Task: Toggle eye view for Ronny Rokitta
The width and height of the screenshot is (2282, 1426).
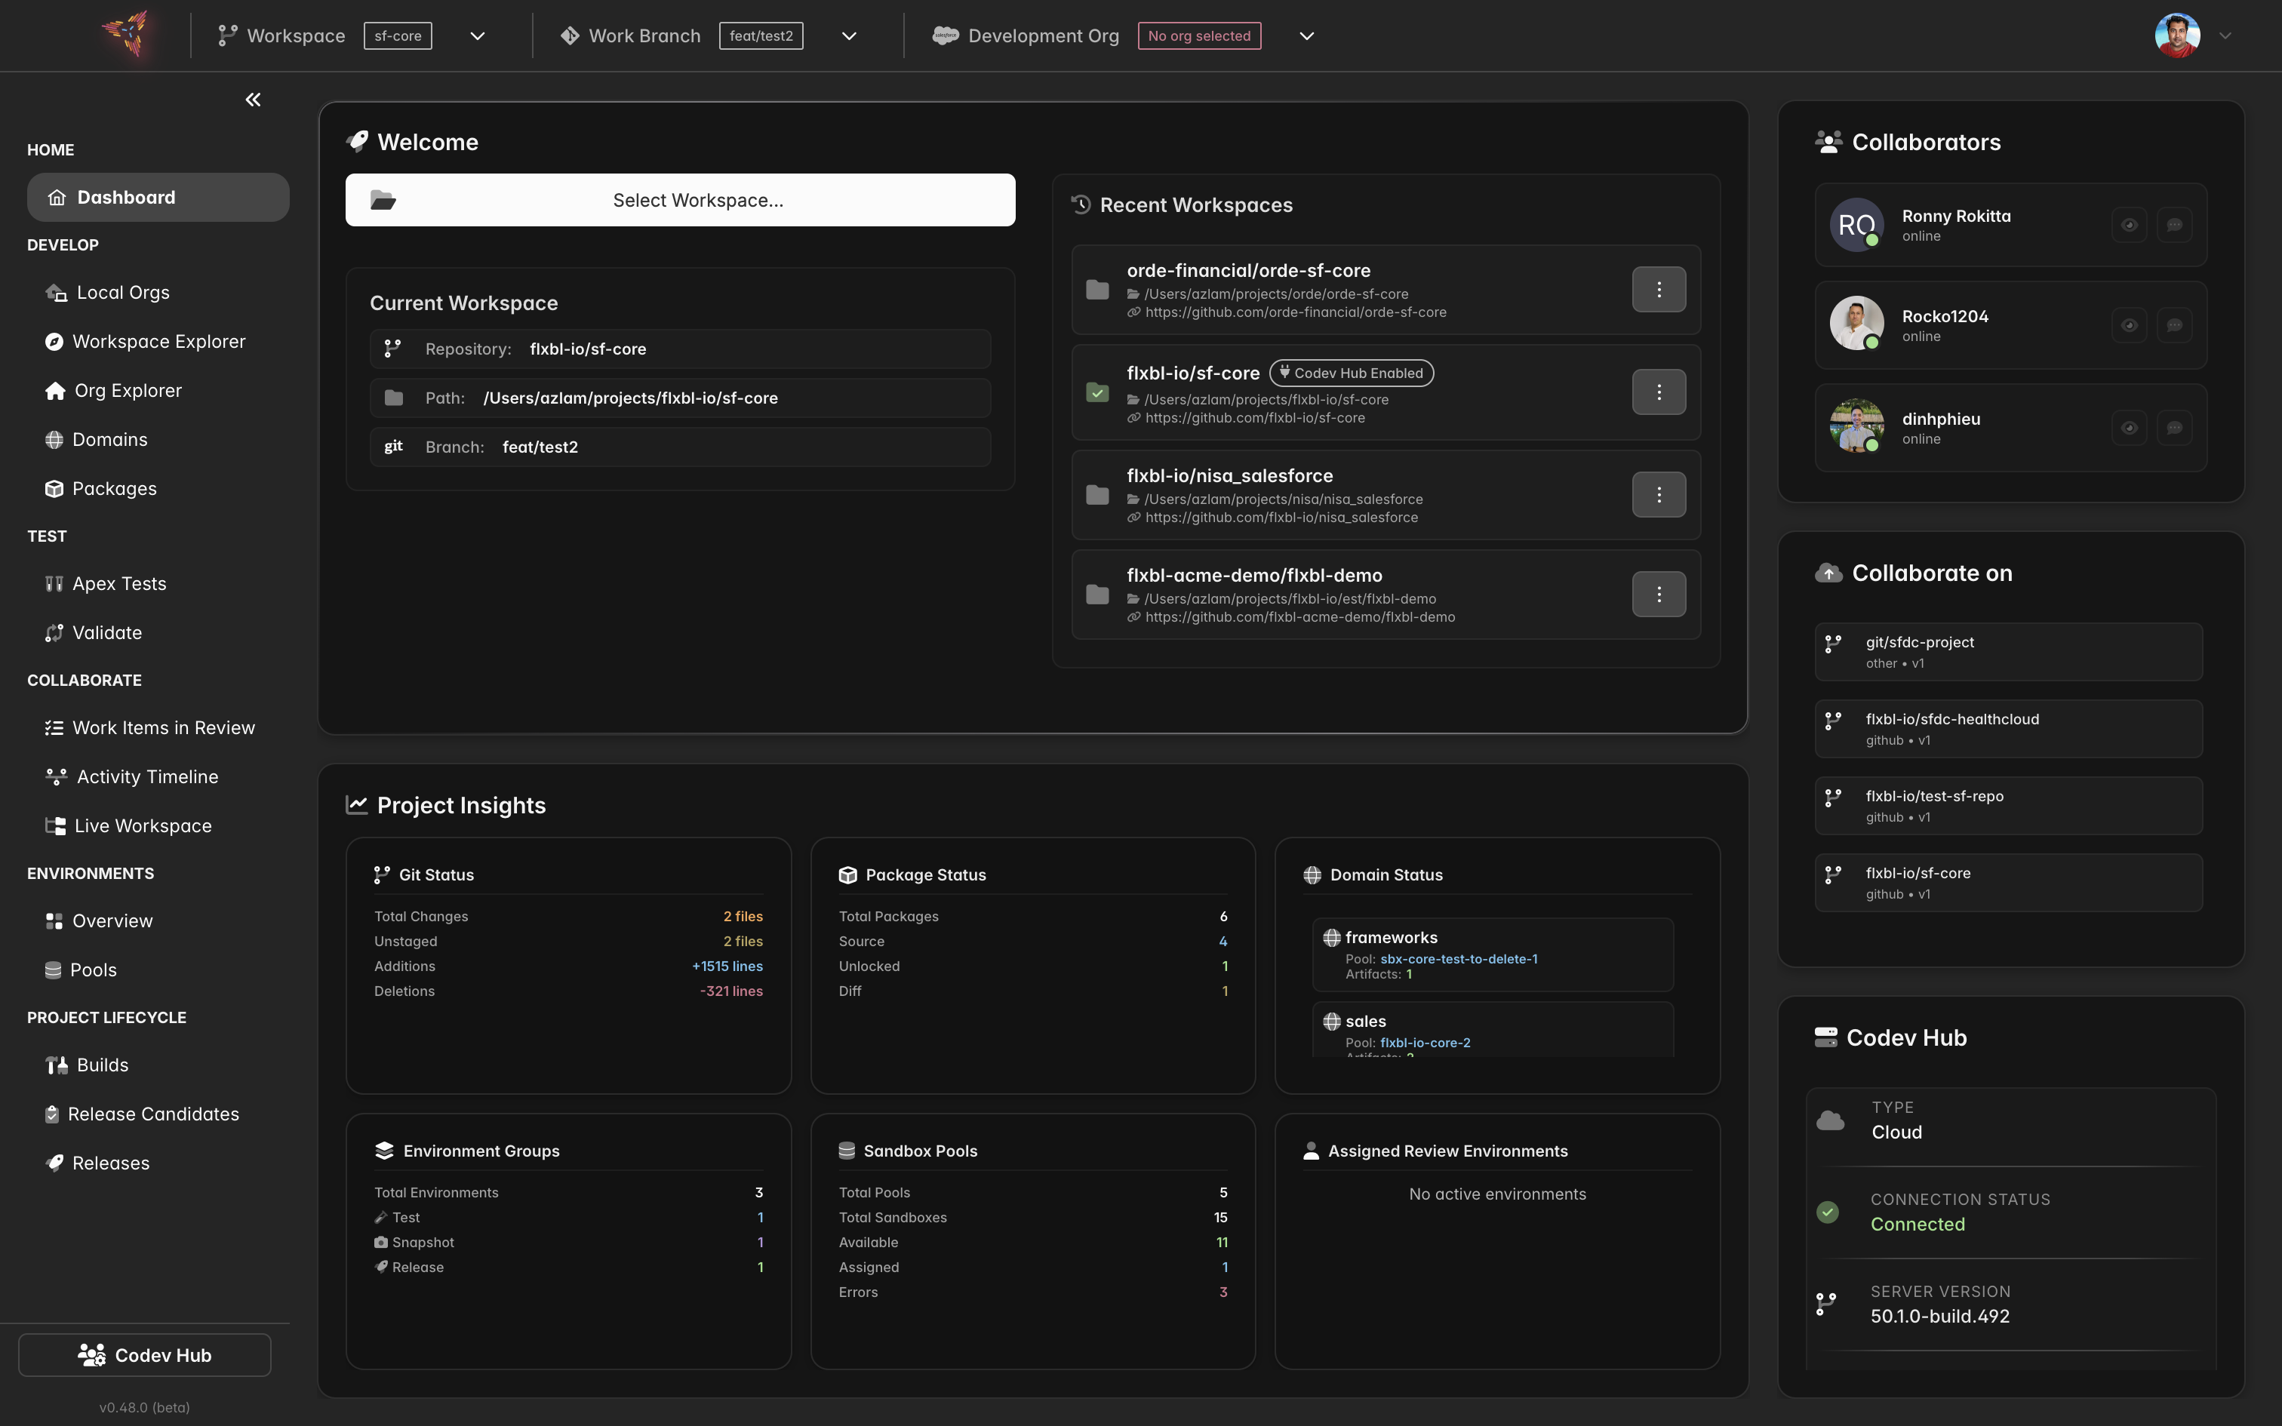Action: tap(2130, 225)
